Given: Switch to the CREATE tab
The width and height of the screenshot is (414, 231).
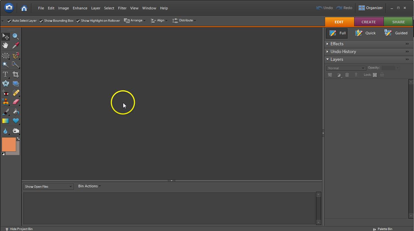Looking at the screenshot, I should click(368, 22).
